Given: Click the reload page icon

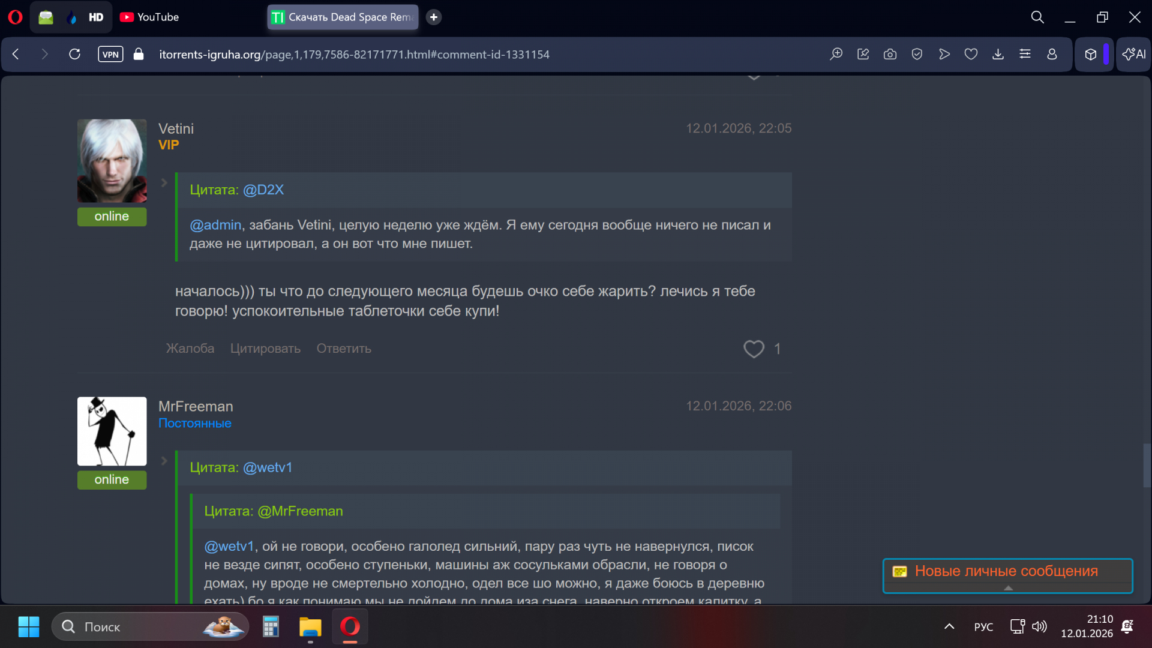Looking at the screenshot, I should pos(74,55).
